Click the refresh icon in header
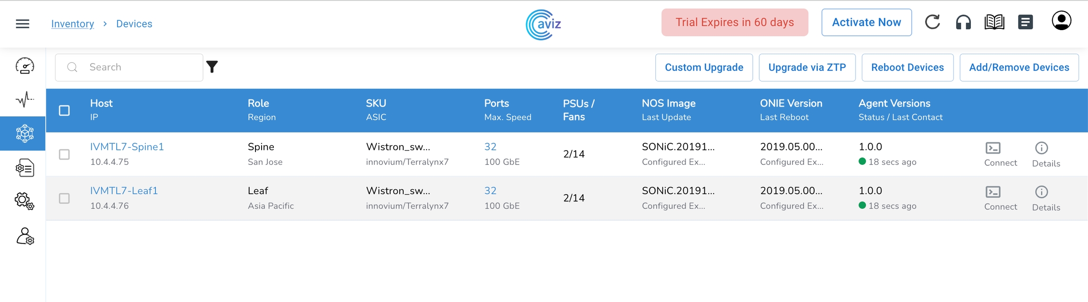The image size is (1088, 302). point(932,22)
